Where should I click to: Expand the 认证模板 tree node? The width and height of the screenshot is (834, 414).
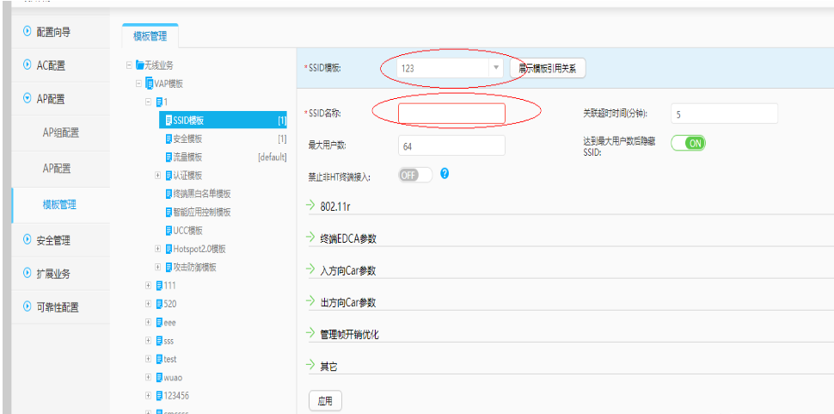158,175
